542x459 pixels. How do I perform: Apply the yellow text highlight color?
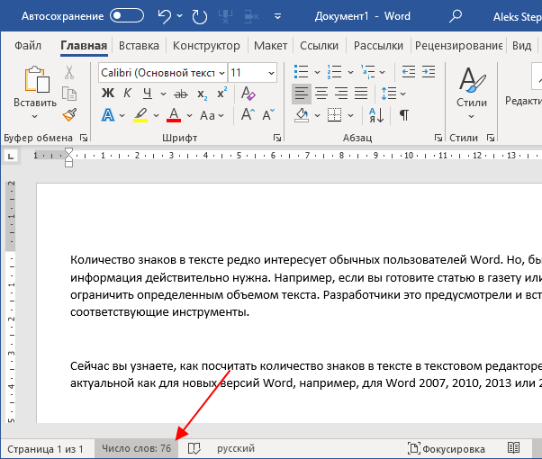coord(140,115)
